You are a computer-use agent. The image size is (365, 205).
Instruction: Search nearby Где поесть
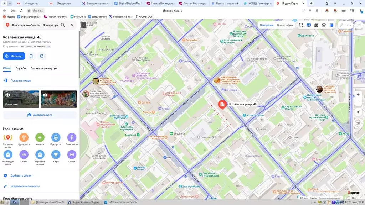coord(24,140)
